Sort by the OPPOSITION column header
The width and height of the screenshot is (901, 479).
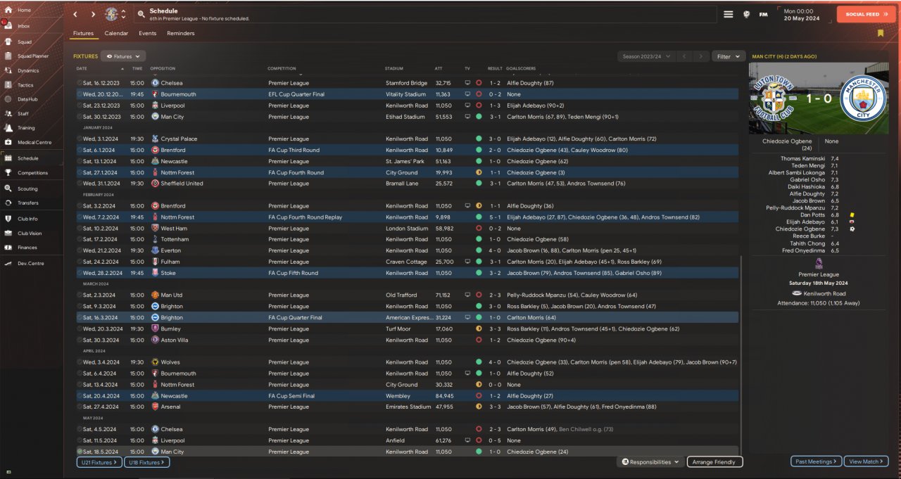click(163, 69)
